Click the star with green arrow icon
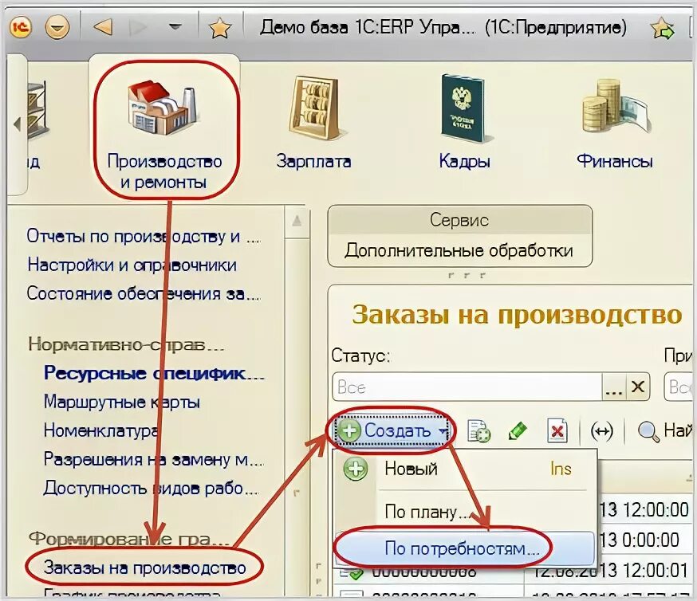This screenshot has width=697, height=601. pos(663,28)
